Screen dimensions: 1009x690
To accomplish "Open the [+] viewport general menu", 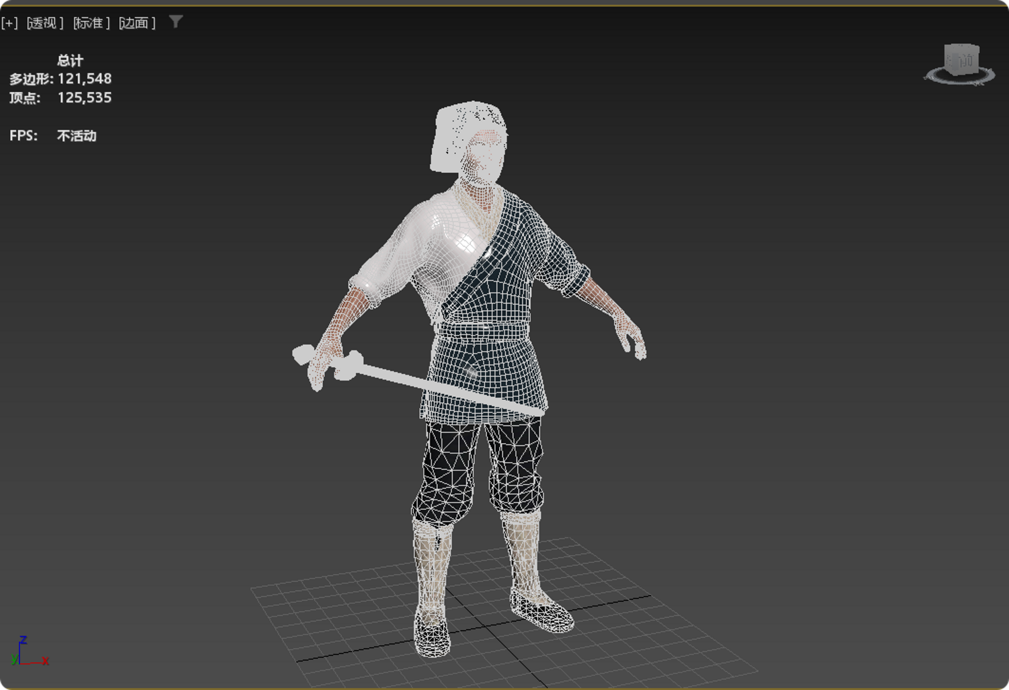I will tap(9, 24).
